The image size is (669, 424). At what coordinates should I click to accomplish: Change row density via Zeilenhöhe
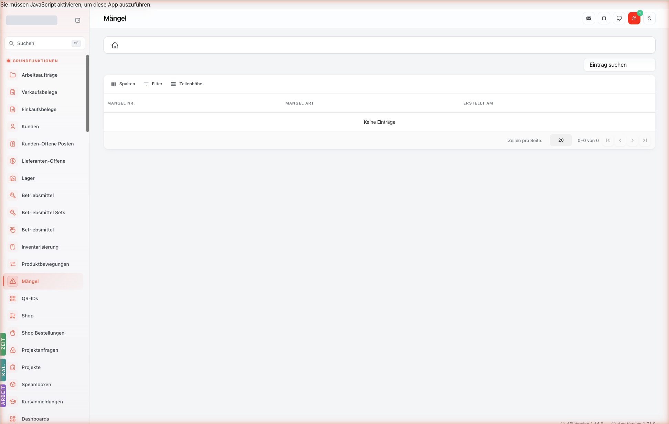click(187, 84)
